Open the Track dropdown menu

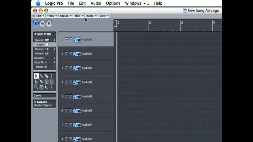pyautogui.click(x=52, y=16)
